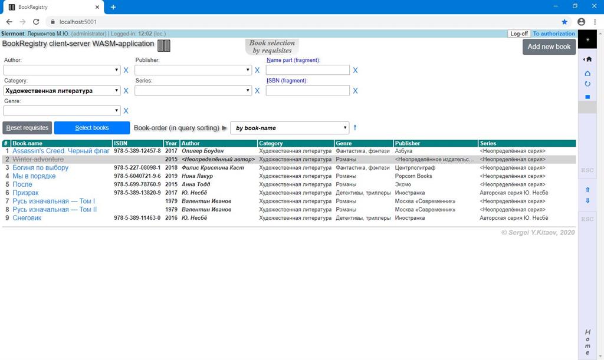Click the browser reload icon
The height and width of the screenshot is (360, 604).
36,21
